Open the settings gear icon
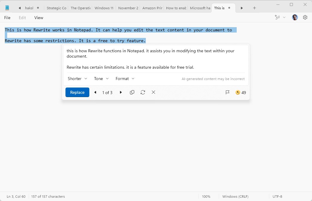312x201 pixels. pos(305,17)
